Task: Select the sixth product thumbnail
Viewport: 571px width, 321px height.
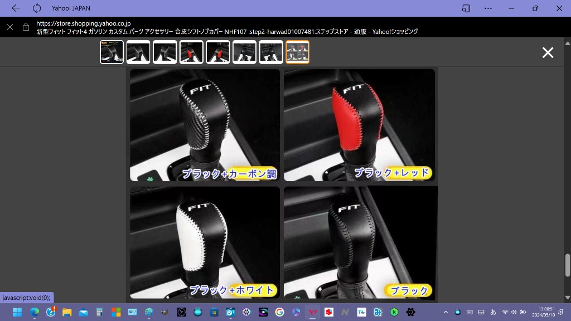Action: coord(244,52)
